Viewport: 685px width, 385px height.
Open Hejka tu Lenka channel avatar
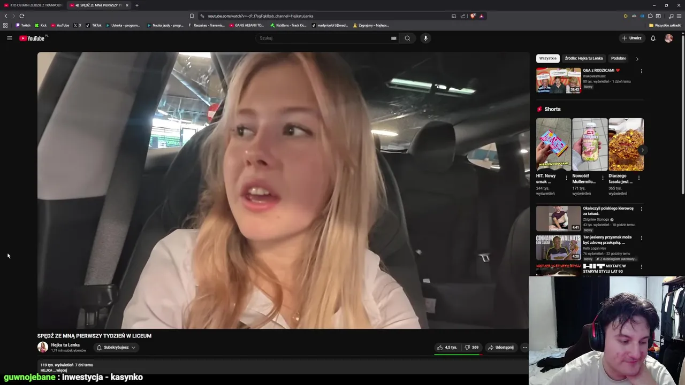click(x=42, y=347)
